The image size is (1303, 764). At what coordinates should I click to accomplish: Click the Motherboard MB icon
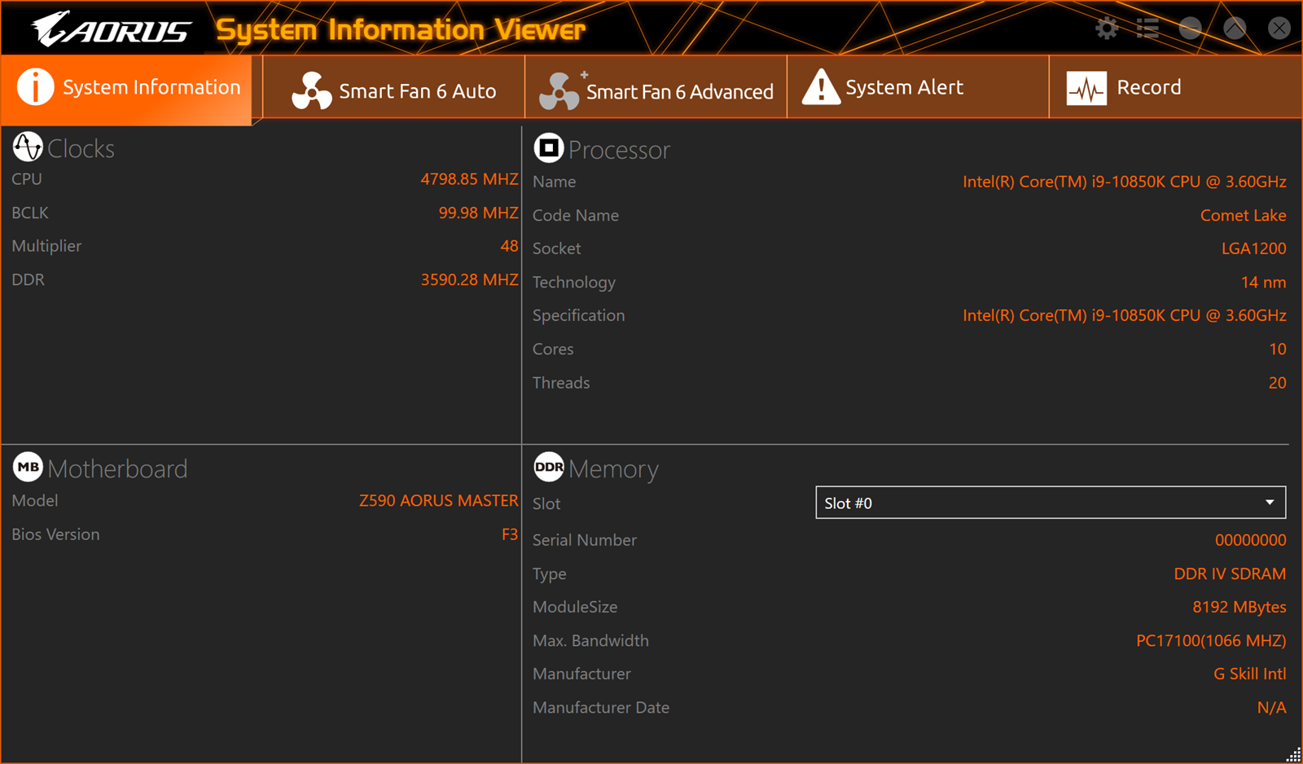click(x=28, y=467)
